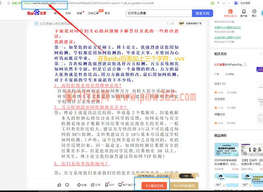Click the 在此搜索 browser search field

click(x=245, y=3)
